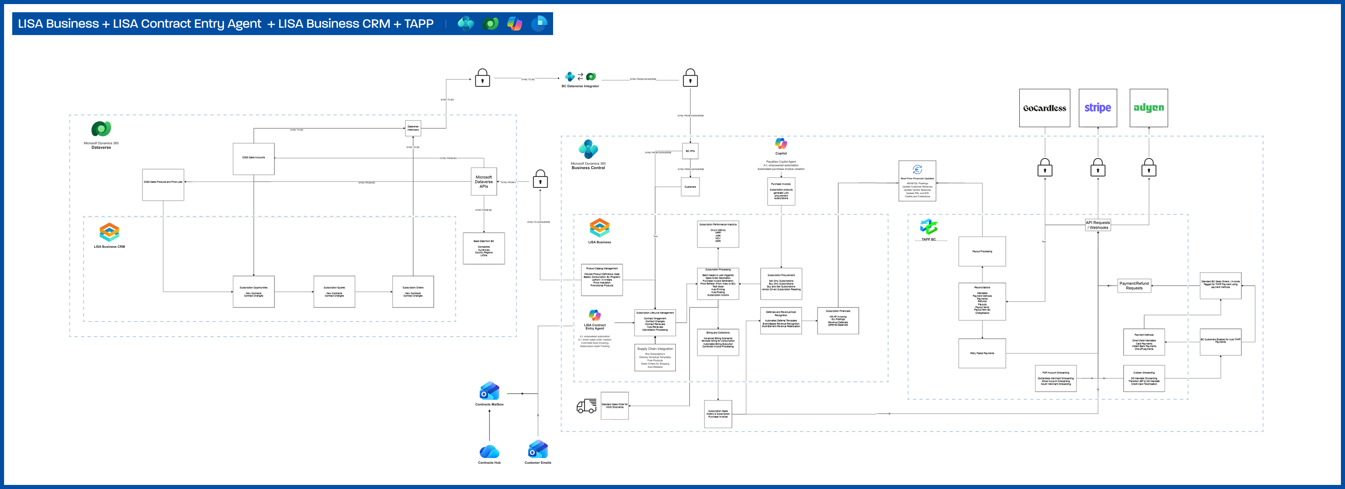
Task: Click the BC Dataverse Integrator icon
Action: click(580, 77)
